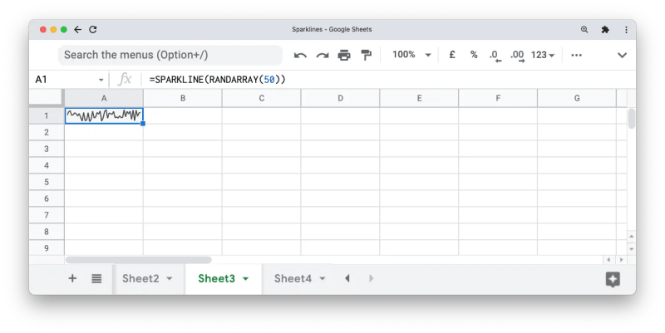Click the formula bar with SPARKLINE formula
665x333 pixels.
390,79
